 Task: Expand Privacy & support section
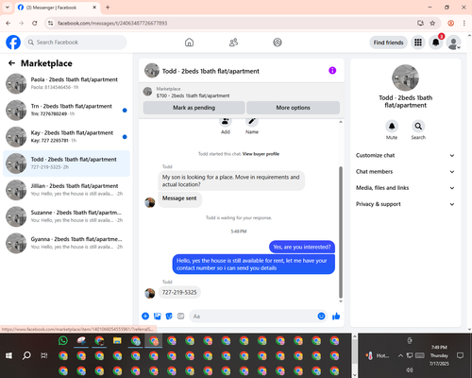tap(405, 204)
